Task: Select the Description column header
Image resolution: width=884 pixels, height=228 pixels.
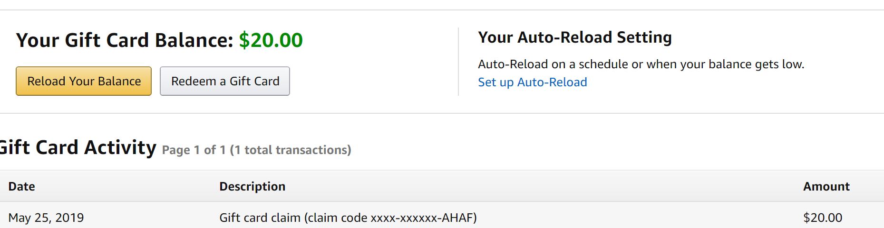Action: click(x=252, y=186)
